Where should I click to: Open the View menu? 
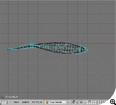point(16,102)
